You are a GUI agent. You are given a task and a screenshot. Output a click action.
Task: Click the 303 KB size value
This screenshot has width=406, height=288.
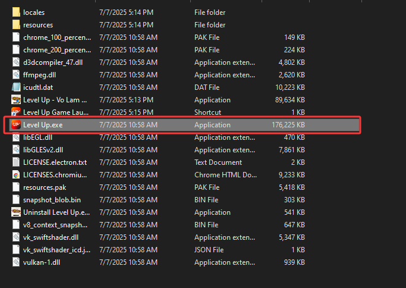click(294, 200)
